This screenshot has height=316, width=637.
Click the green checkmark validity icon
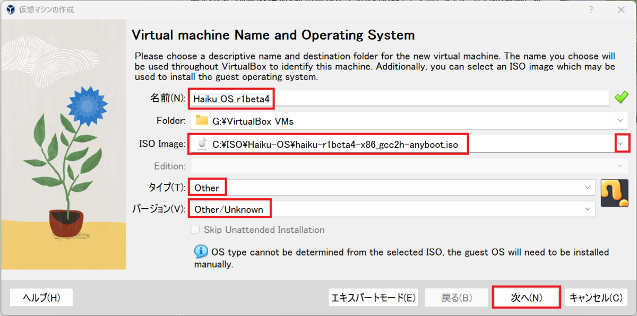[x=621, y=98]
